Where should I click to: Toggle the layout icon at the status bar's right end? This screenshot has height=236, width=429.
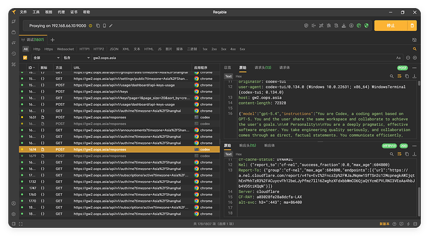click(415, 224)
